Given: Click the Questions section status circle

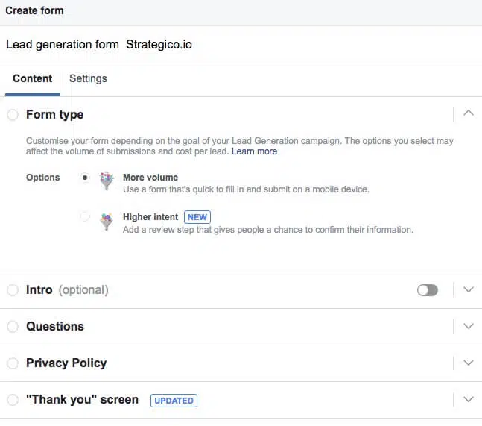Looking at the screenshot, I should point(13,327).
